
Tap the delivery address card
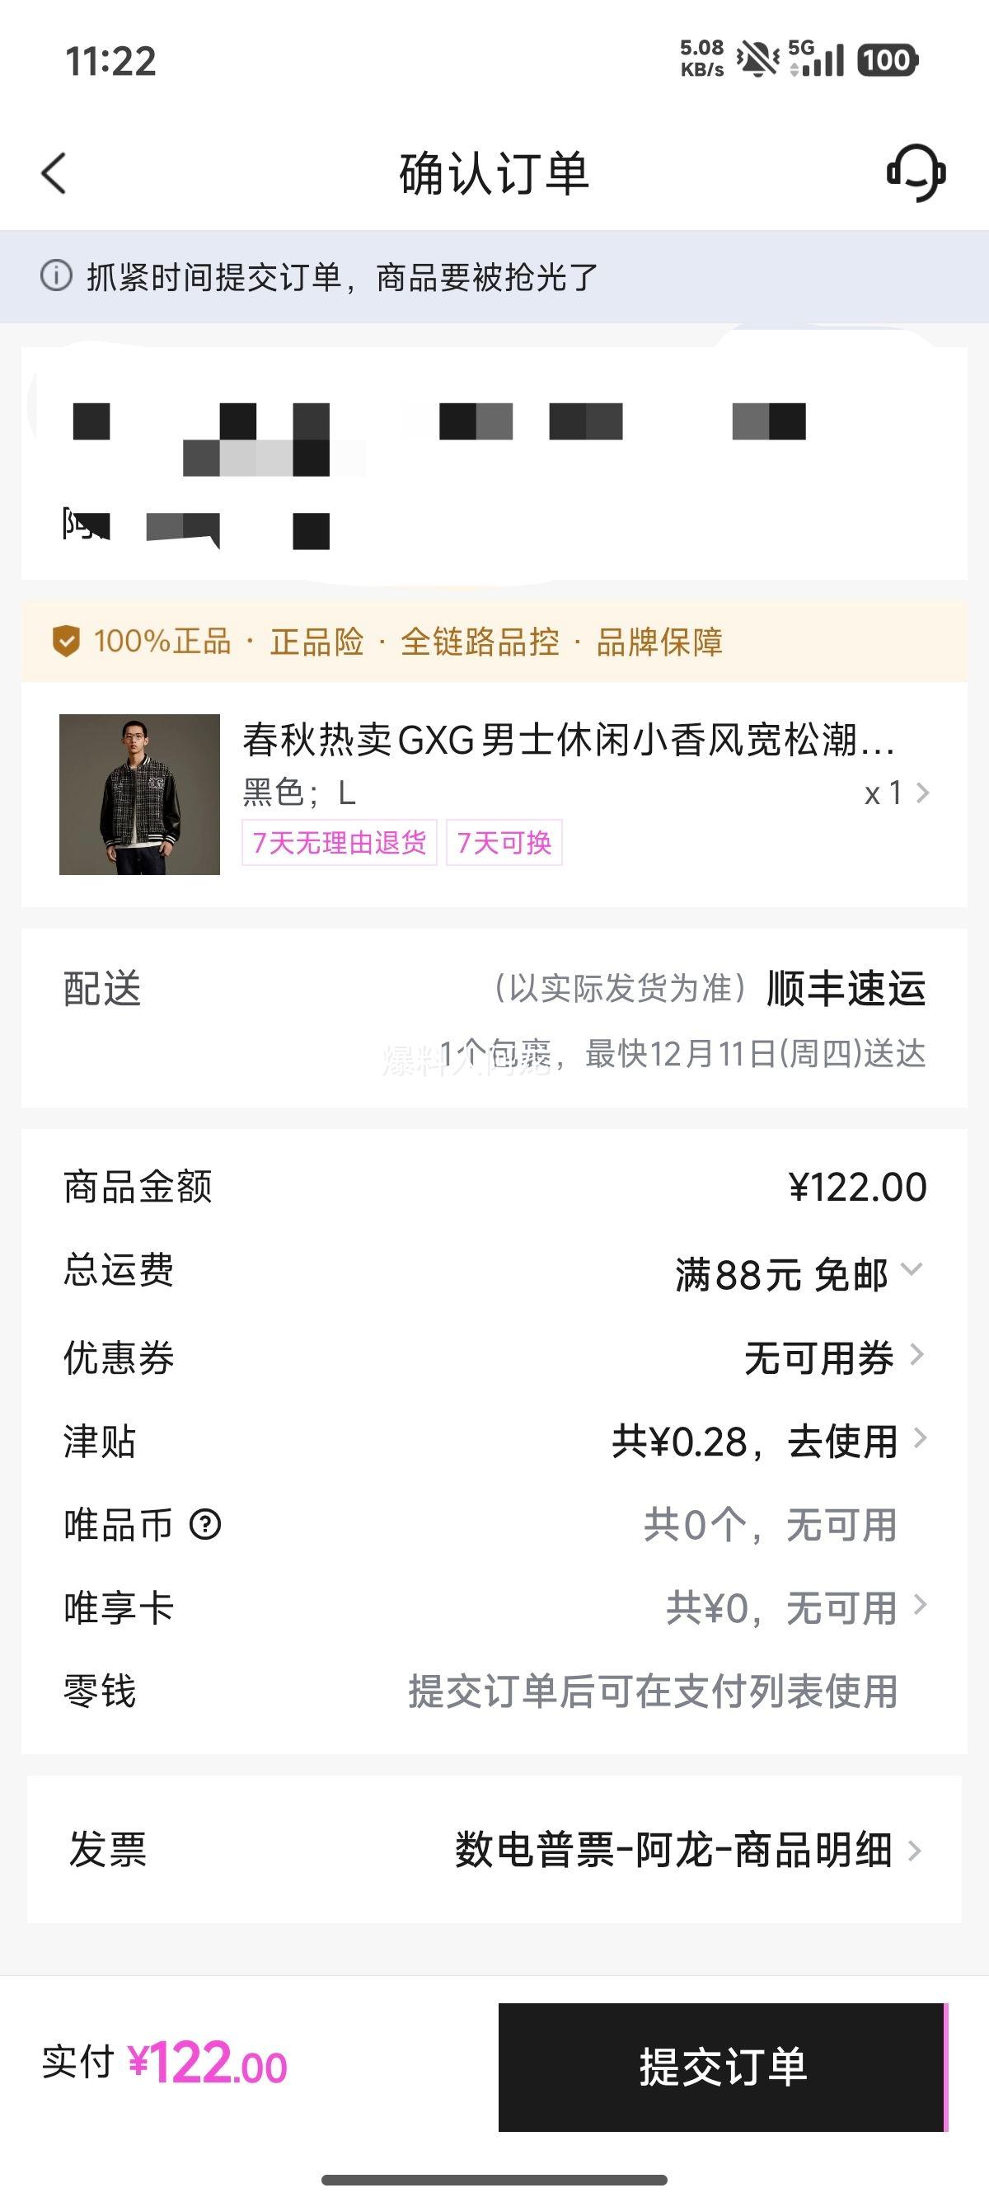(494, 463)
